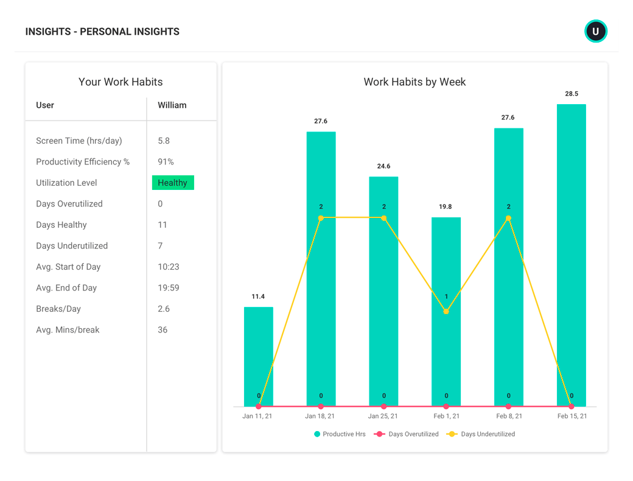Click the Insights - Personal Insights heading
Image resolution: width=633 pixels, height=481 pixels.
[x=102, y=32]
